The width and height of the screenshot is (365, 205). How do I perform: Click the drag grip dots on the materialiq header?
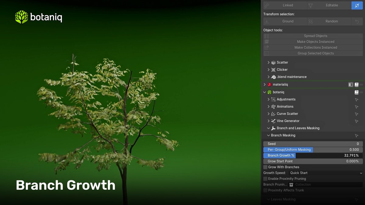pyautogui.click(x=361, y=85)
